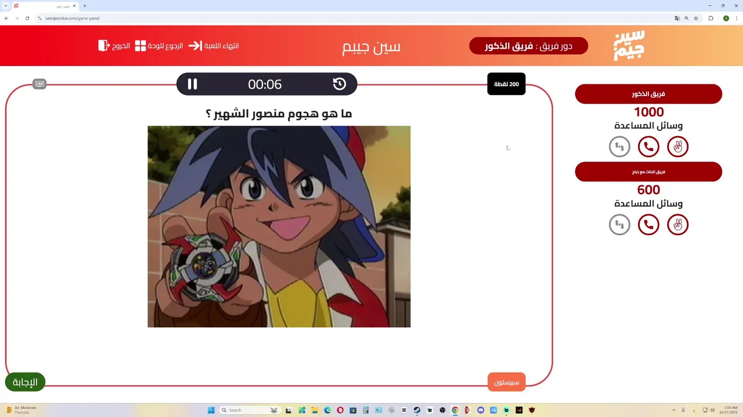Use the swap-arrows lifeline for فريق الذكور
The height and width of the screenshot is (417, 743).
(x=619, y=147)
